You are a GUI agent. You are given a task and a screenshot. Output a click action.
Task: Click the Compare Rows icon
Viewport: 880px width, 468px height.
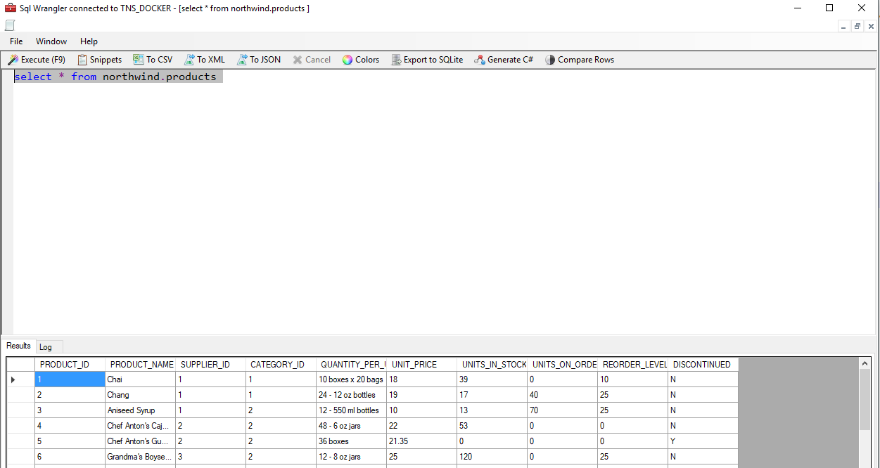(x=550, y=60)
